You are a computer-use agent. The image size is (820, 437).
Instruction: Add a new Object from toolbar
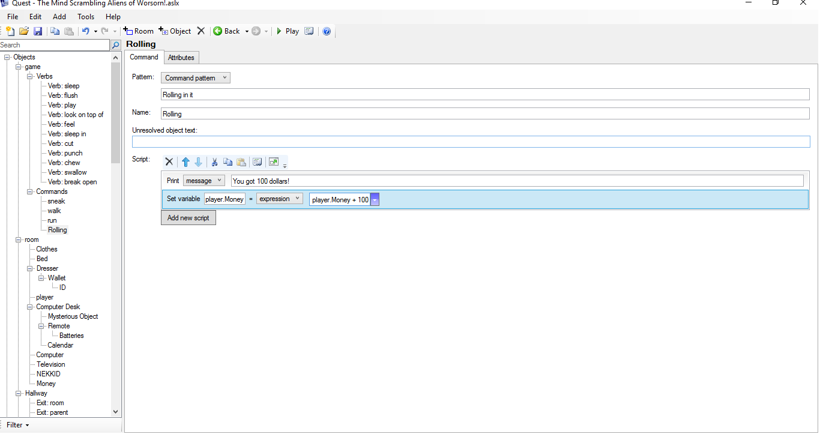tap(175, 31)
